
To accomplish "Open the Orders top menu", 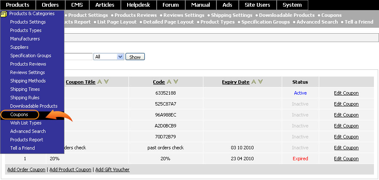I will [50, 5].
